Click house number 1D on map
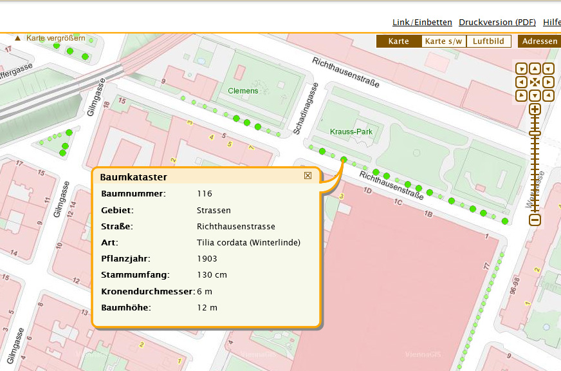 click(x=368, y=190)
